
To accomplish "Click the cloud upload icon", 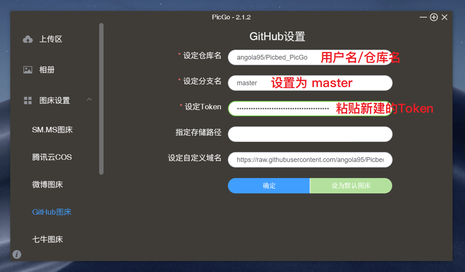I will tap(28, 39).
